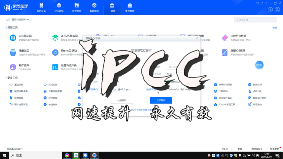
Task: Open the title bar hamburger menu
Action: coord(266,3)
